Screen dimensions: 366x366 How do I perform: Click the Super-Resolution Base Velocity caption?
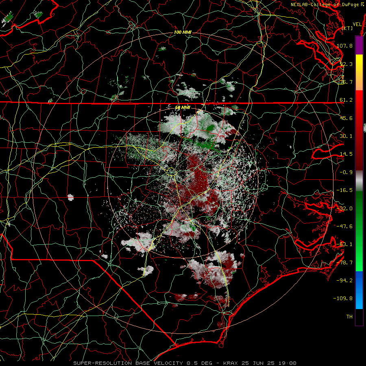pyautogui.click(x=185, y=363)
